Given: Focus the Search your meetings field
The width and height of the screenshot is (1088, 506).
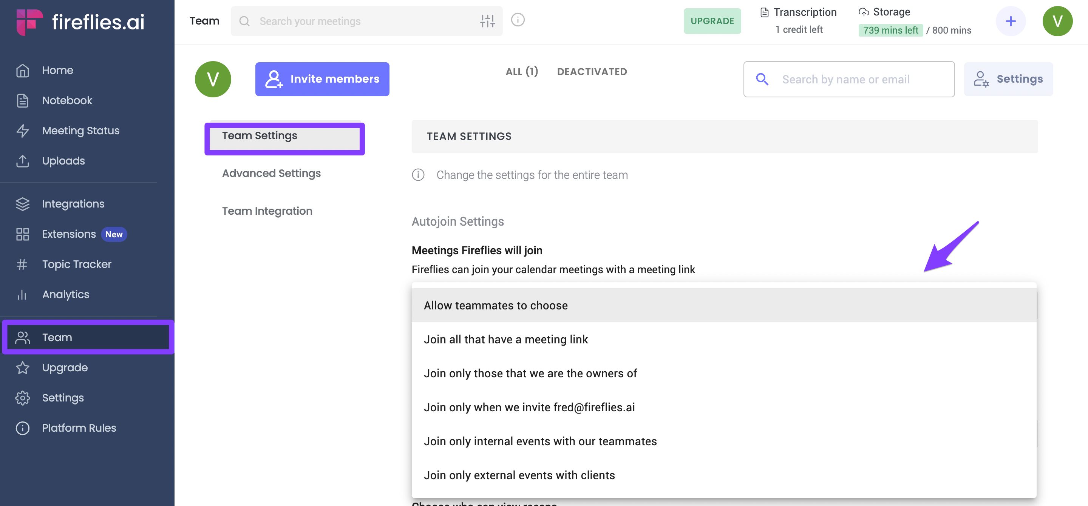Looking at the screenshot, I should 366,21.
